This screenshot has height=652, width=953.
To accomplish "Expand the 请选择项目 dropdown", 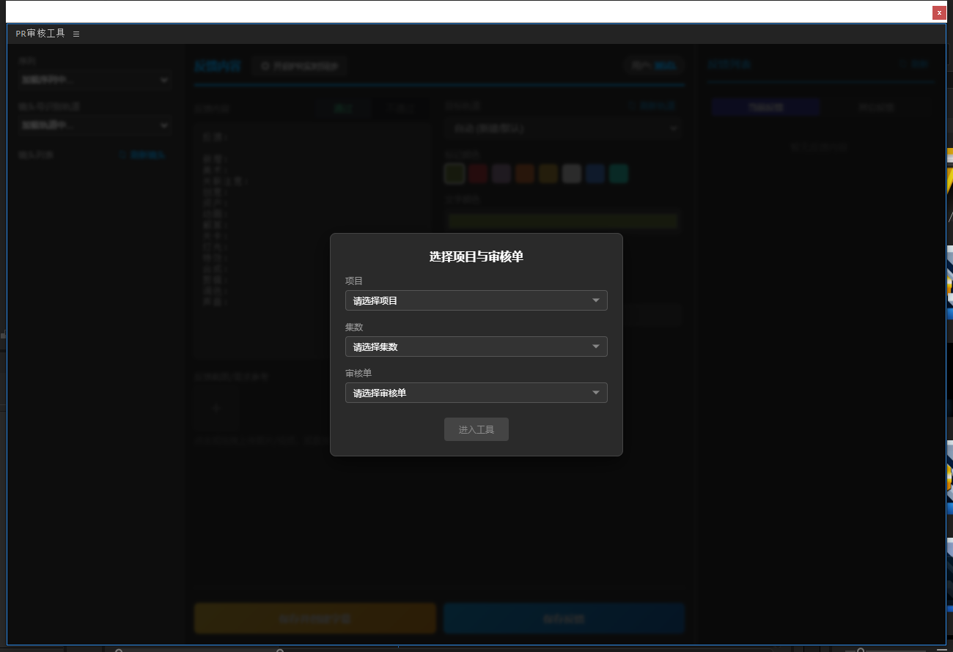I will 476,300.
